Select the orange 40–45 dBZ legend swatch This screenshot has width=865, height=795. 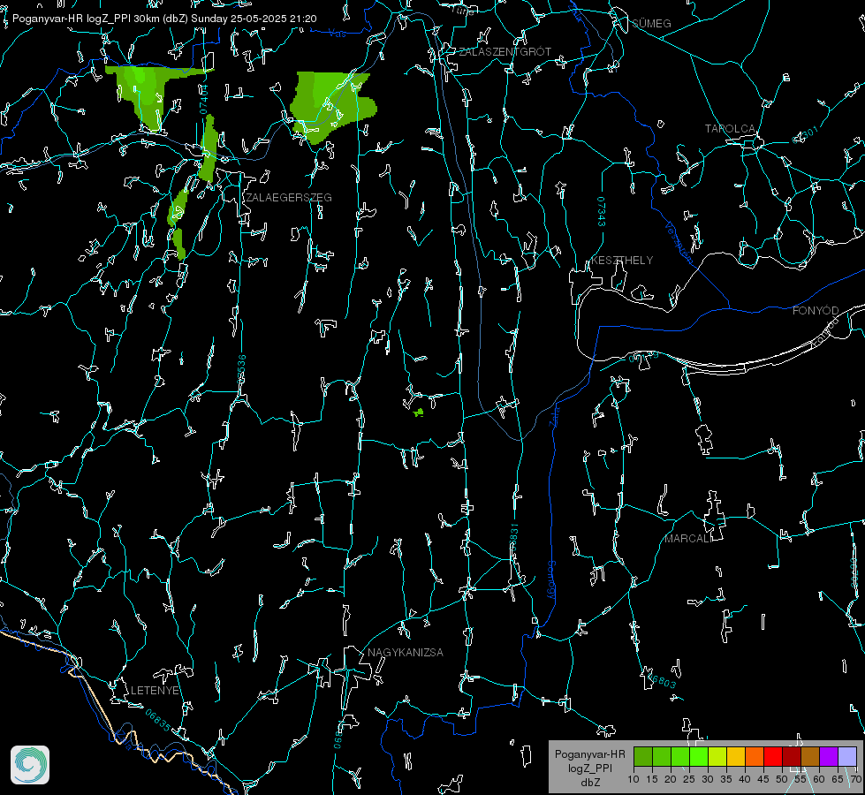[755, 756]
